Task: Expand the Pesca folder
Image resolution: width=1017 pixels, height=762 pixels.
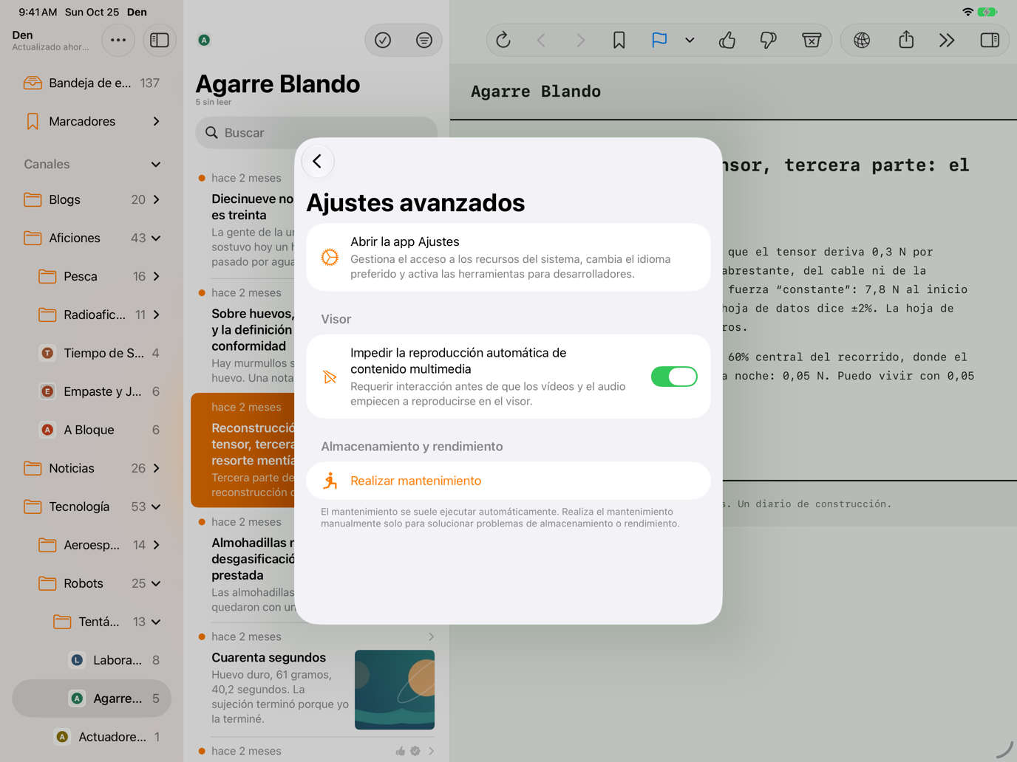Action: click(x=156, y=277)
